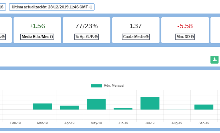Click the Sep-19 axis label
220x133 pixels.
(x=204, y=123)
